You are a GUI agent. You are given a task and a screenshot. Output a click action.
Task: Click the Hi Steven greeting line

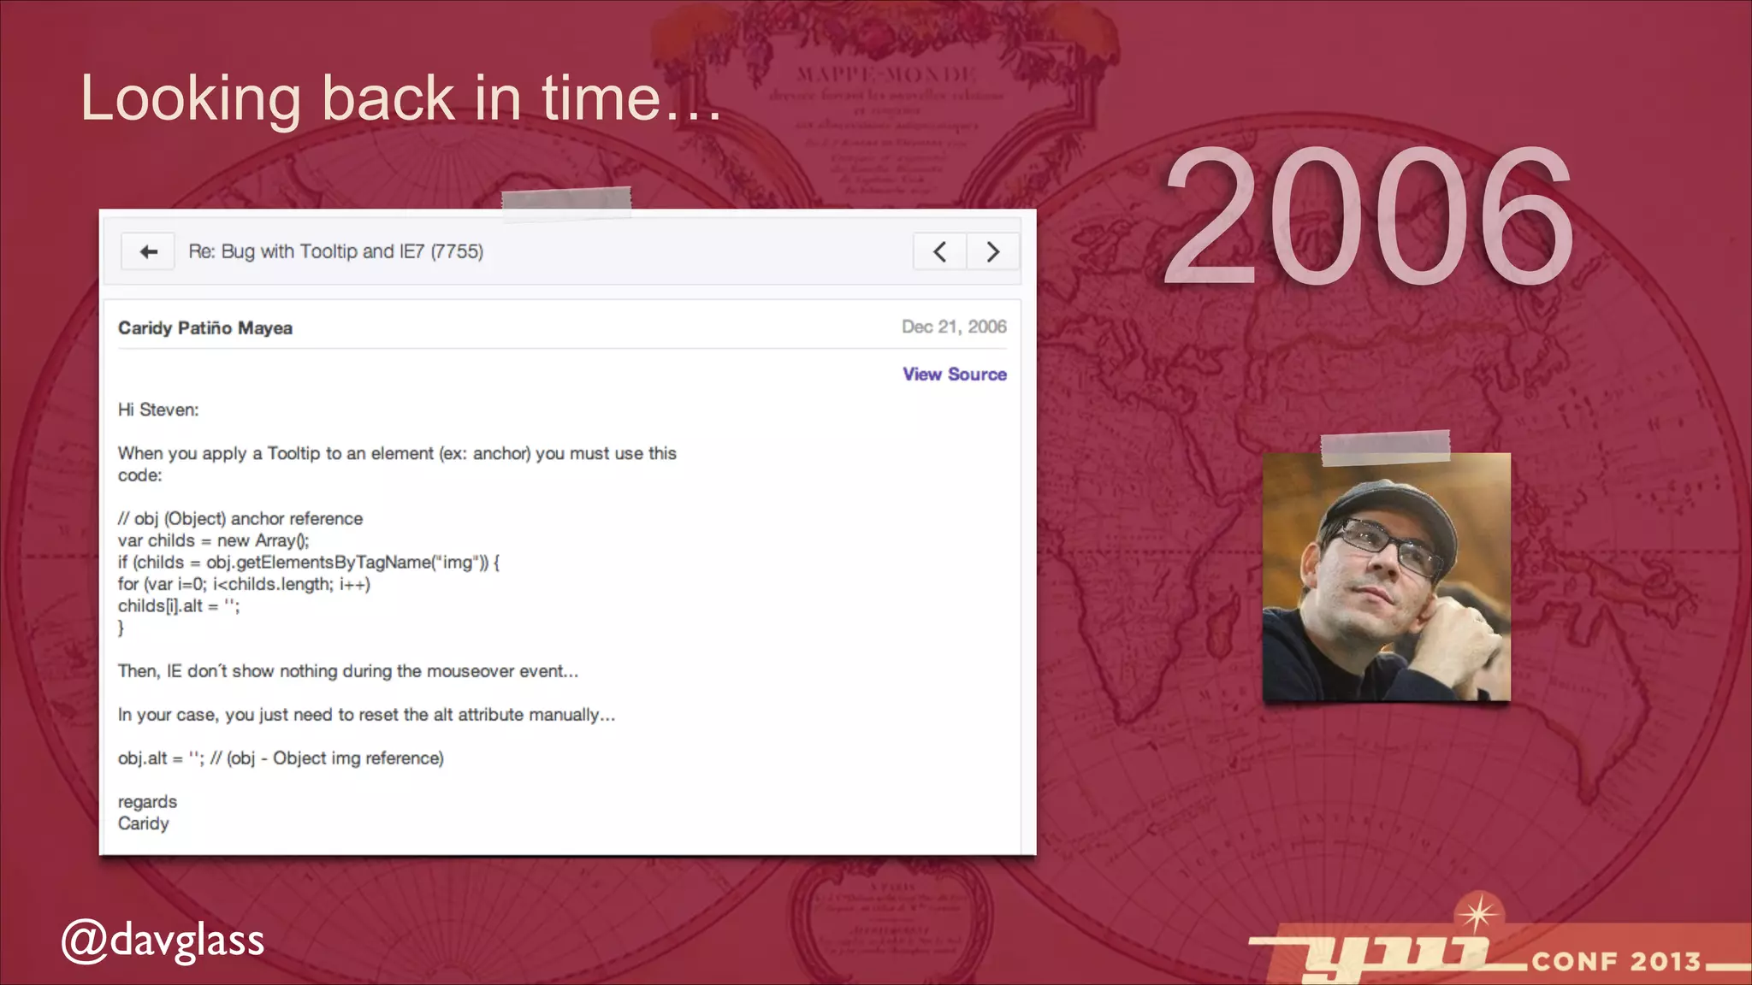(x=158, y=410)
